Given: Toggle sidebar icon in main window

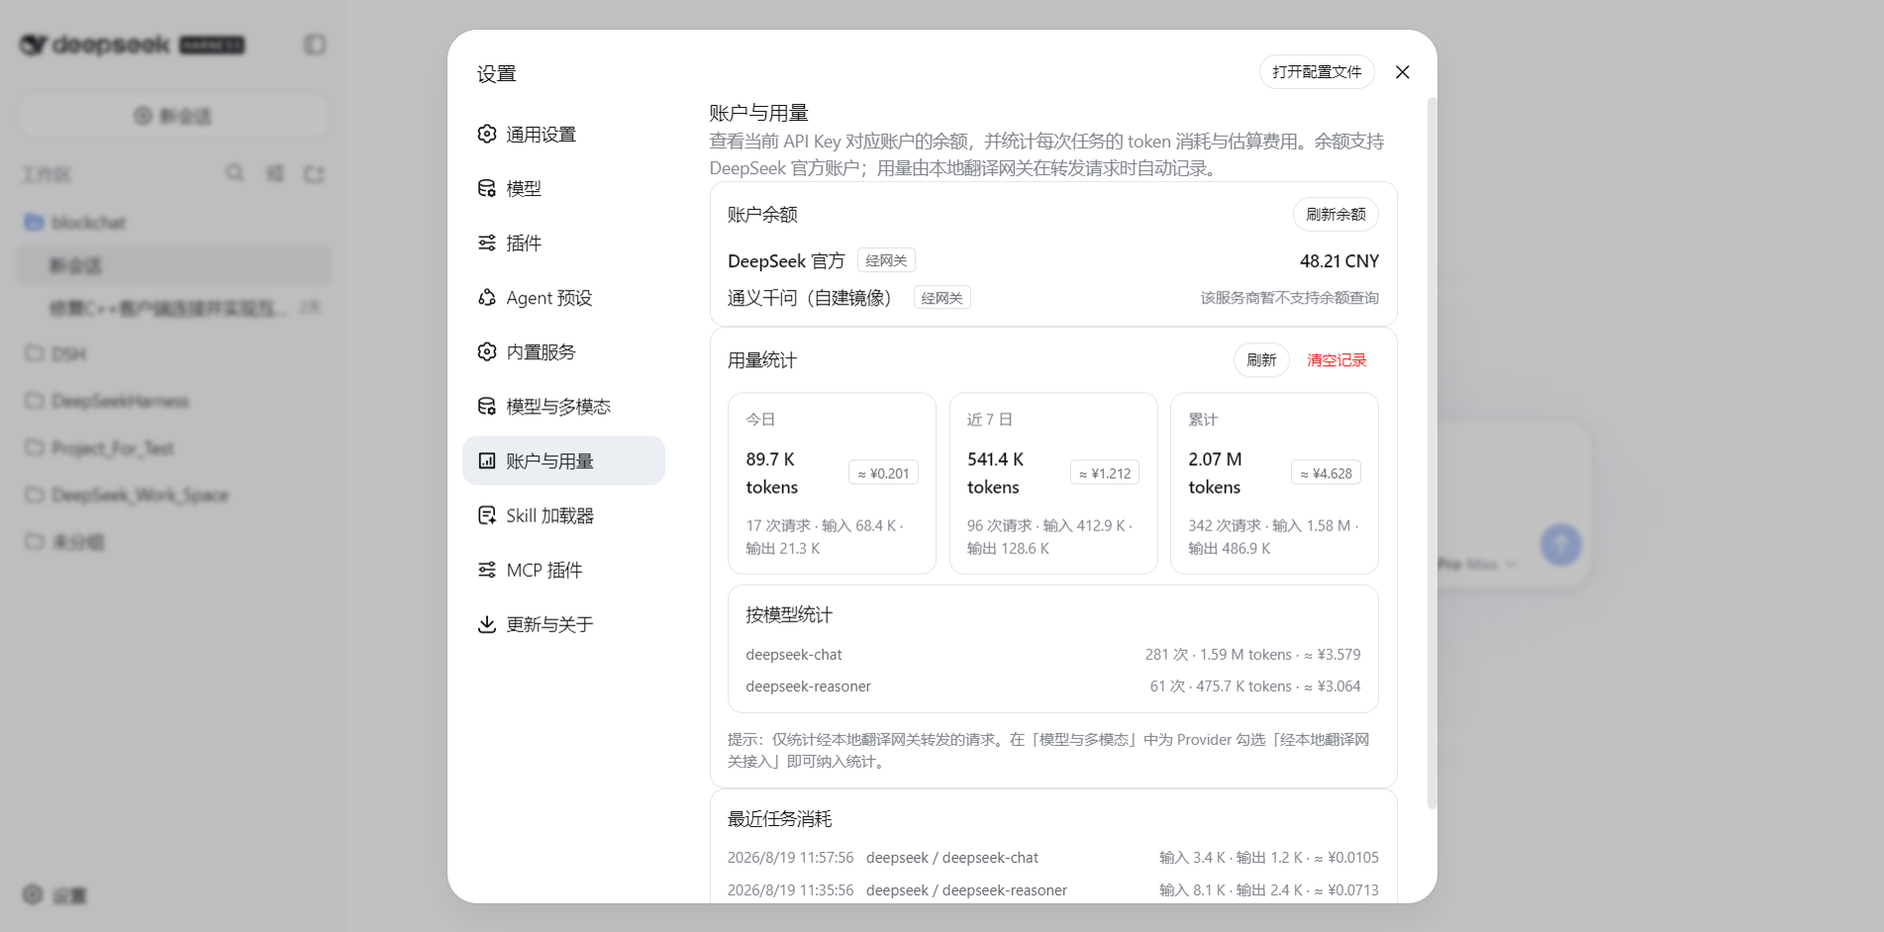Looking at the screenshot, I should click(315, 45).
